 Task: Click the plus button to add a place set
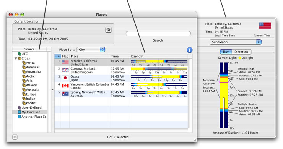[15, 137]
